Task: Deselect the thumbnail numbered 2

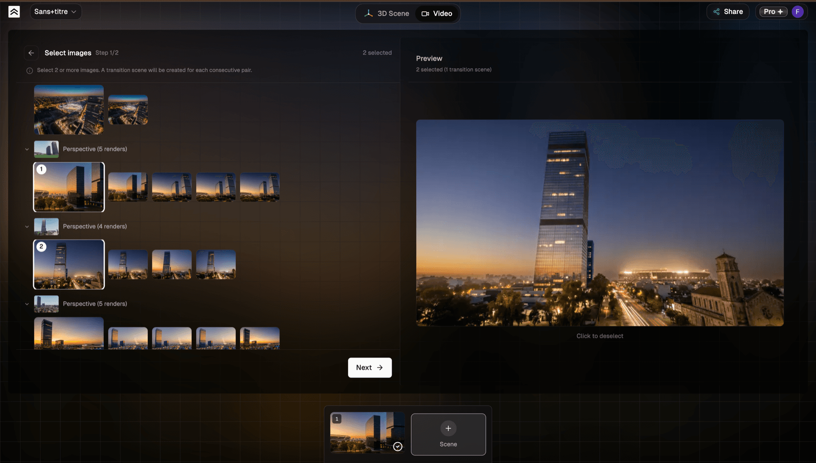Action: (x=69, y=264)
